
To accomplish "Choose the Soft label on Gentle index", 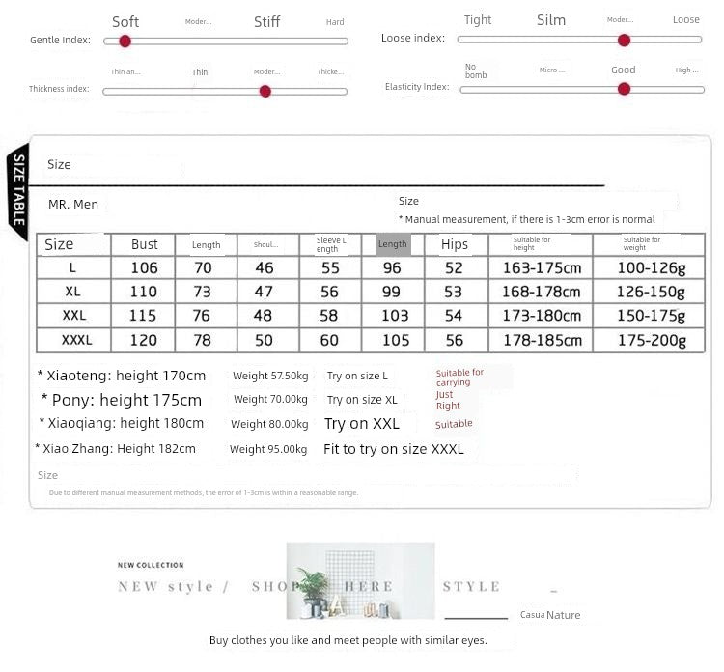I will (125, 21).
